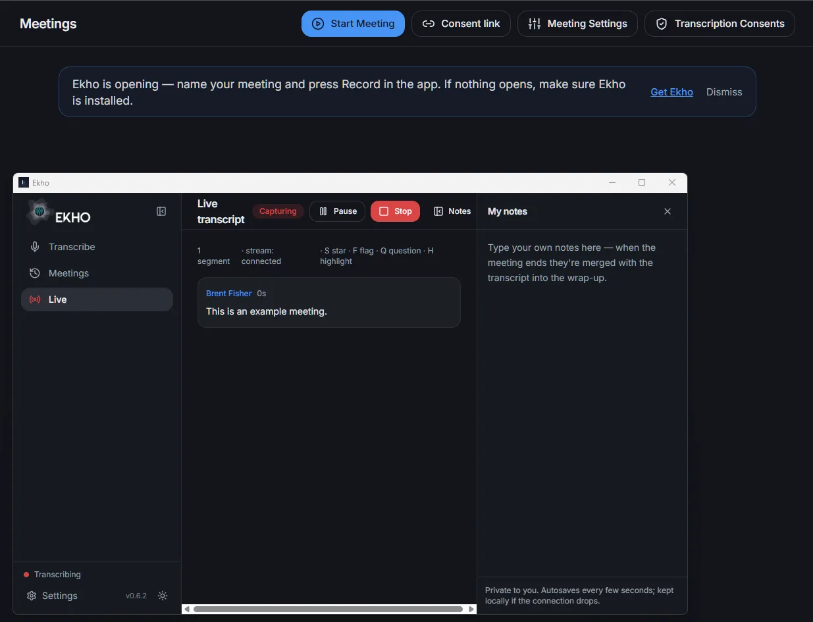Image resolution: width=813 pixels, height=622 pixels.
Task: Open Meeting Settings
Action: tap(577, 24)
